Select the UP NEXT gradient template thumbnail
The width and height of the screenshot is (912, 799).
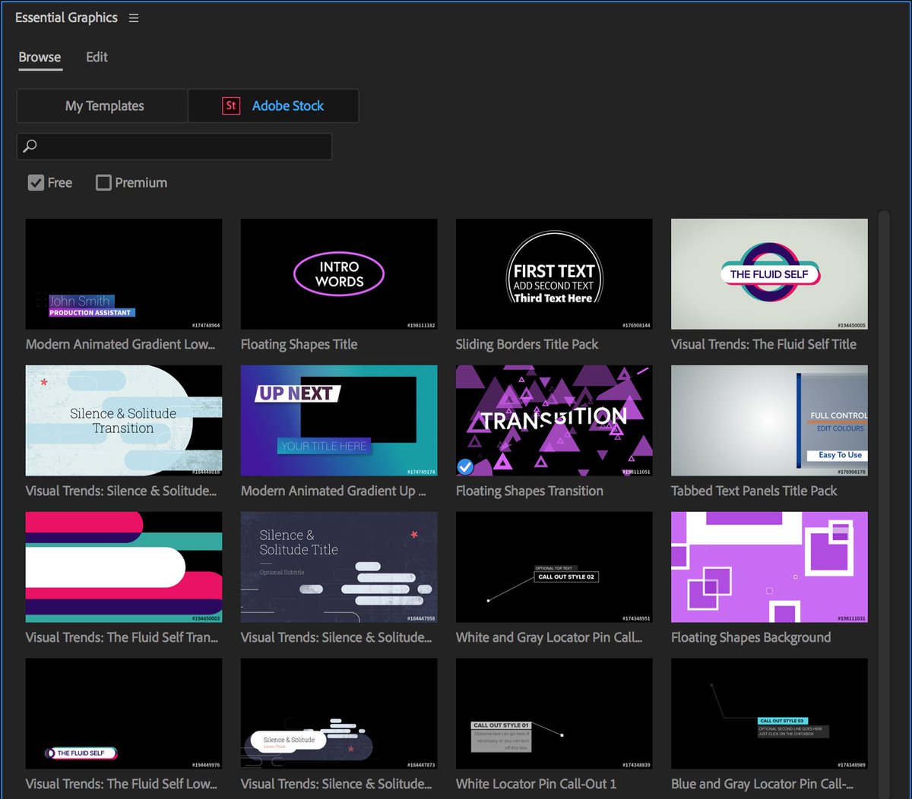coord(339,421)
